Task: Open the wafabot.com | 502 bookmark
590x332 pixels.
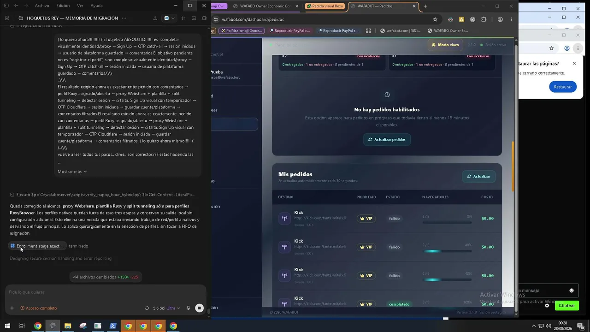Action: 400,31
